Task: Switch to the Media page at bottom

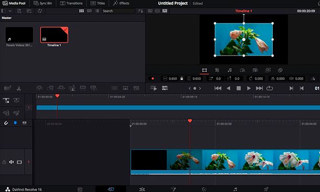Action: click(80, 189)
